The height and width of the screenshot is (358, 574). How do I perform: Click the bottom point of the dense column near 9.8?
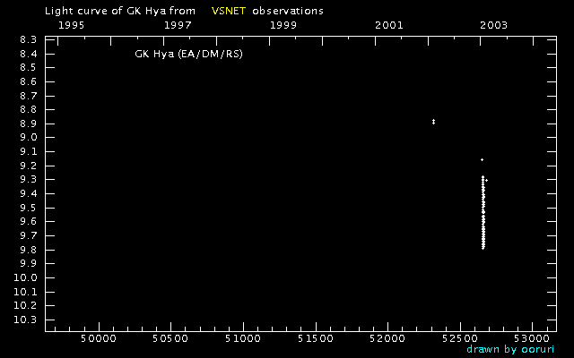(x=483, y=248)
